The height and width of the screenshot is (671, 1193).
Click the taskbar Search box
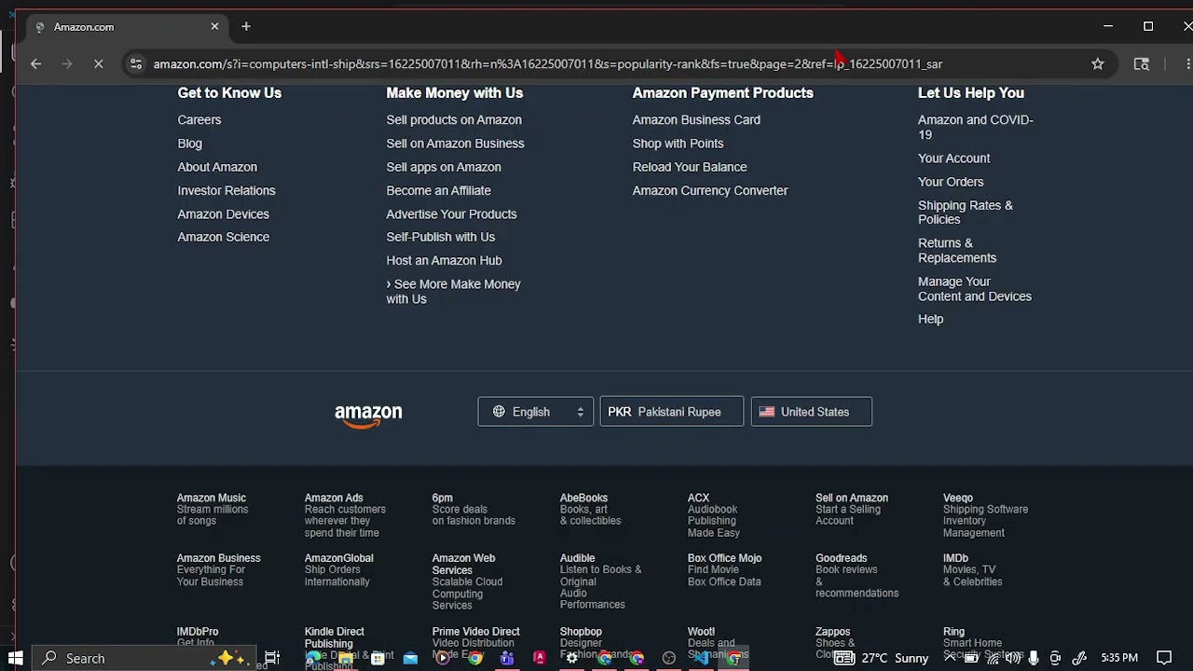tap(144, 658)
